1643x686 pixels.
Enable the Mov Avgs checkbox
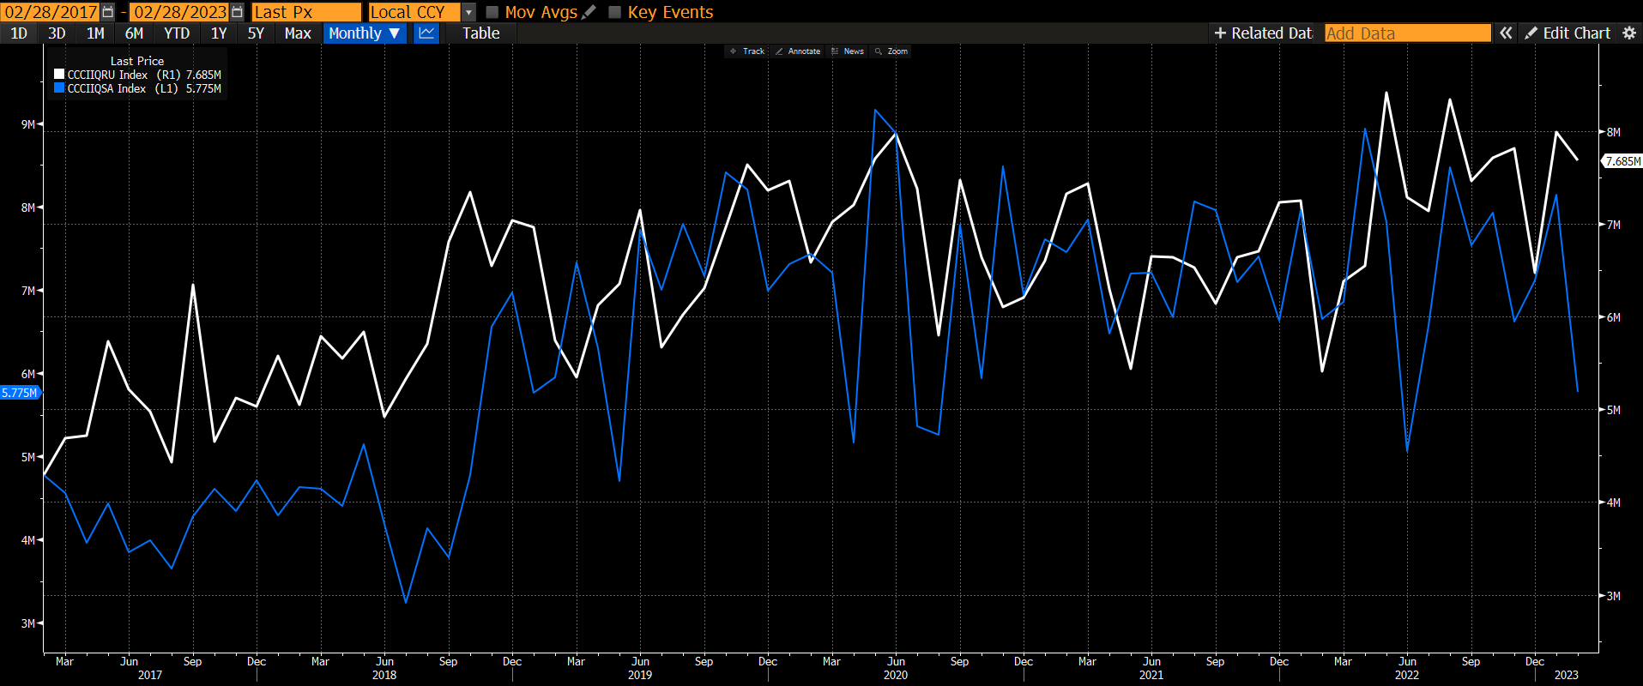click(x=492, y=12)
